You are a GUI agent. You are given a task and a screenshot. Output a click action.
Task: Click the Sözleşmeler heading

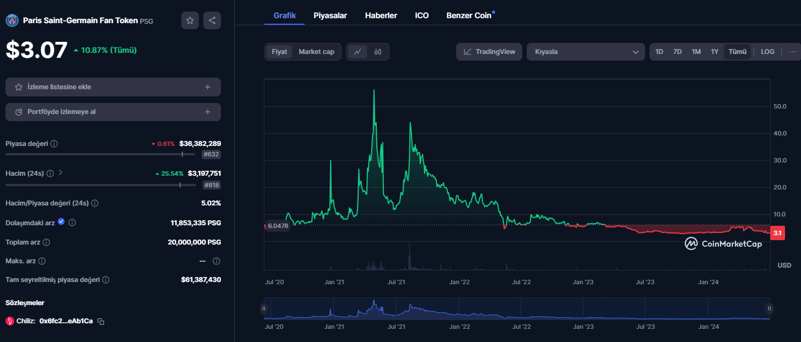click(x=25, y=303)
